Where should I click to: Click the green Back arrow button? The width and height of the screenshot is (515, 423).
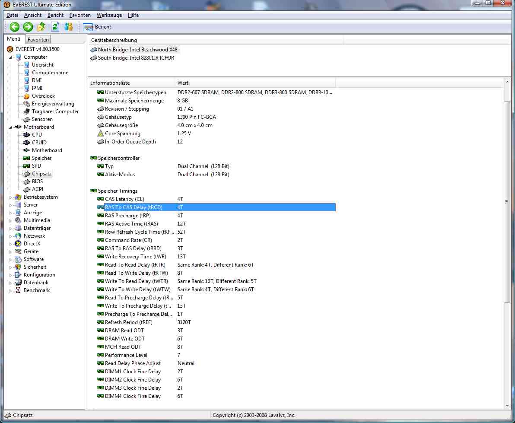[14, 27]
